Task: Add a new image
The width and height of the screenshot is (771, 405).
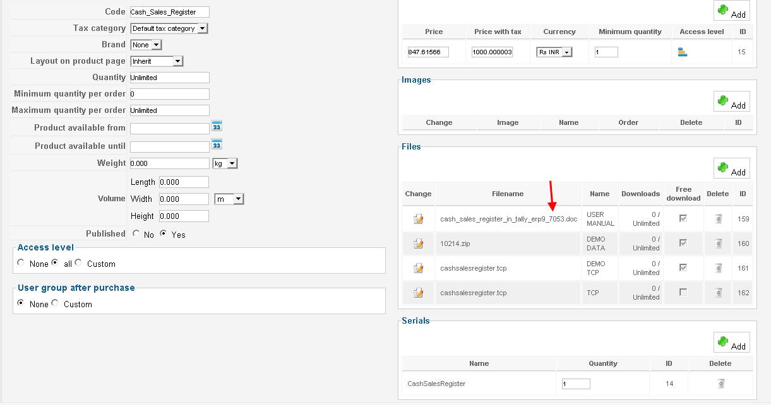Action: (732, 102)
